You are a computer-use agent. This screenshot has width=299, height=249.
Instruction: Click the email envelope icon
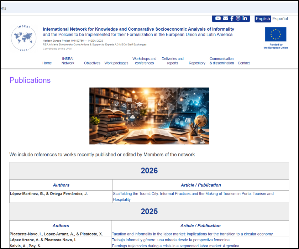tap(225, 19)
